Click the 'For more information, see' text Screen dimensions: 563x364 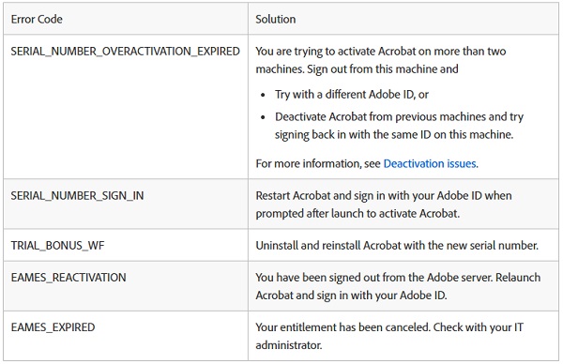[318, 163]
